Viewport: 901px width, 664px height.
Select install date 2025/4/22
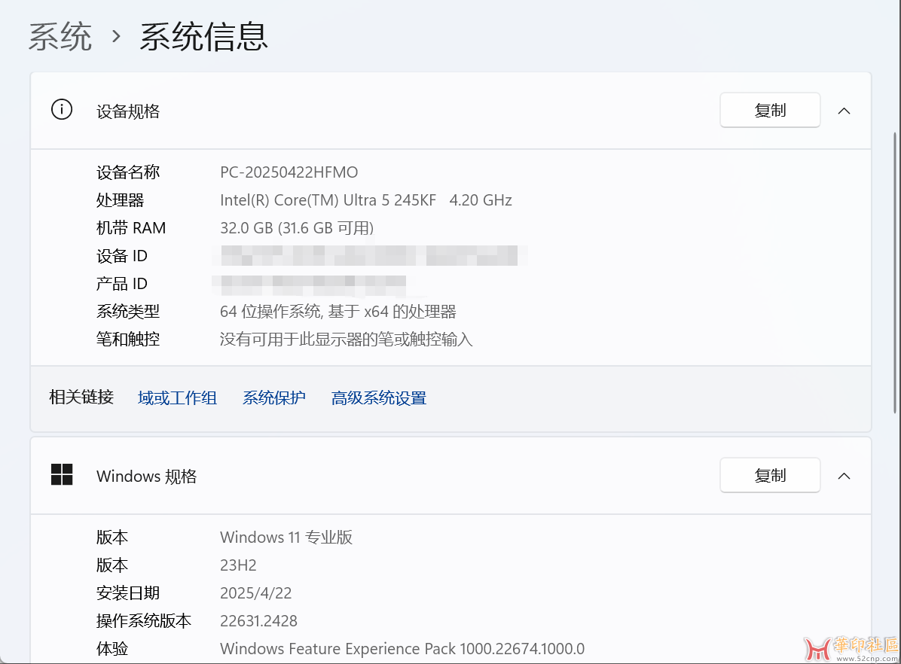(x=255, y=592)
